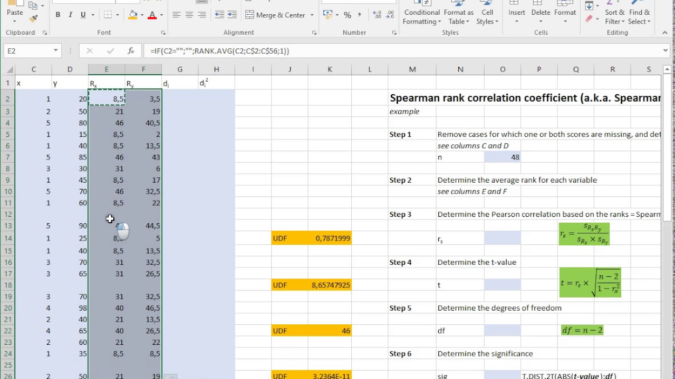Click UDF result cell 0,7871999

coord(330,238)
